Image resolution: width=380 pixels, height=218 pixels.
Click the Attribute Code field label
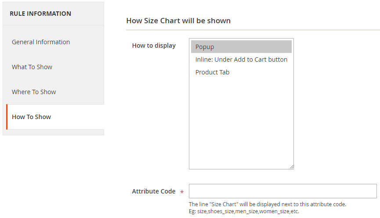click(x=154, y=191)
